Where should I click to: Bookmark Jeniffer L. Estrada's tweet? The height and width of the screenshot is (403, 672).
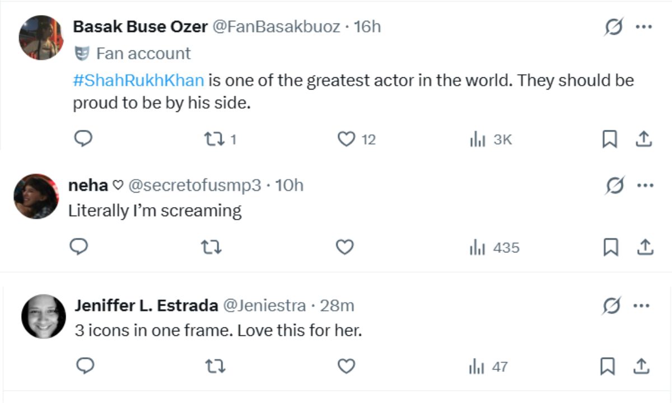[606, 367]
